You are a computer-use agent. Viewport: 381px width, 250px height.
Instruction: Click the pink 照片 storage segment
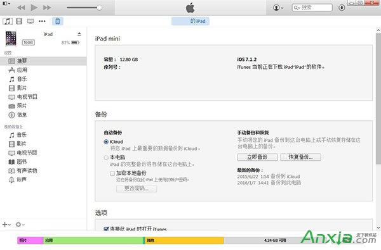point(30,241)
